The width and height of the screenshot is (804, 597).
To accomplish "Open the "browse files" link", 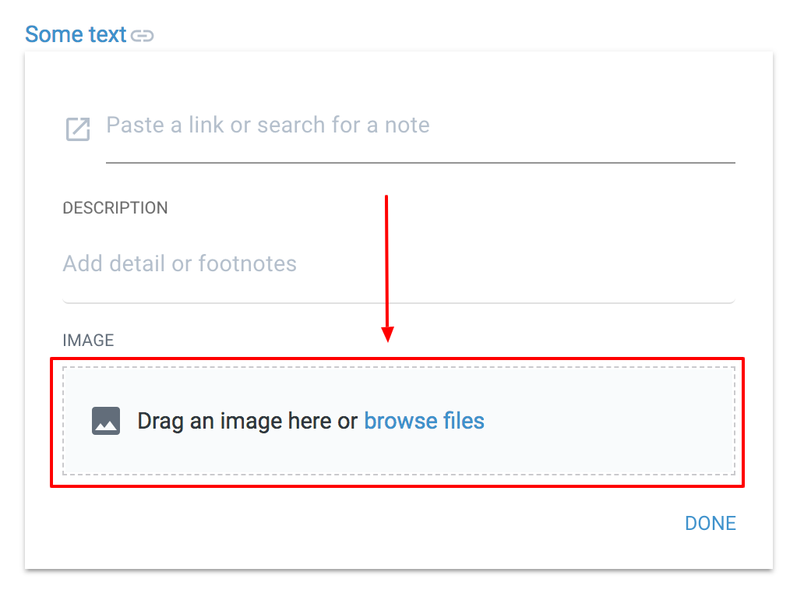I will (424, 422).
